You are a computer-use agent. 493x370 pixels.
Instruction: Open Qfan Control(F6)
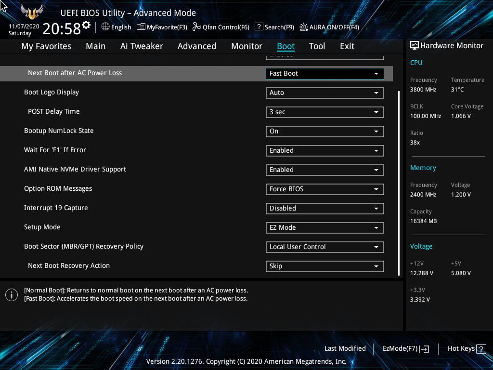(x=221, y=27)
